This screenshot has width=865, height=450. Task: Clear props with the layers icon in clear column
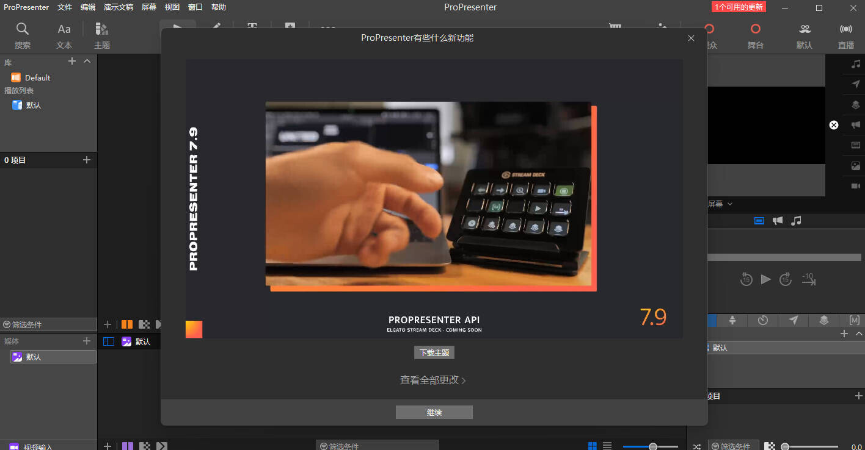[x=856, y=105]
